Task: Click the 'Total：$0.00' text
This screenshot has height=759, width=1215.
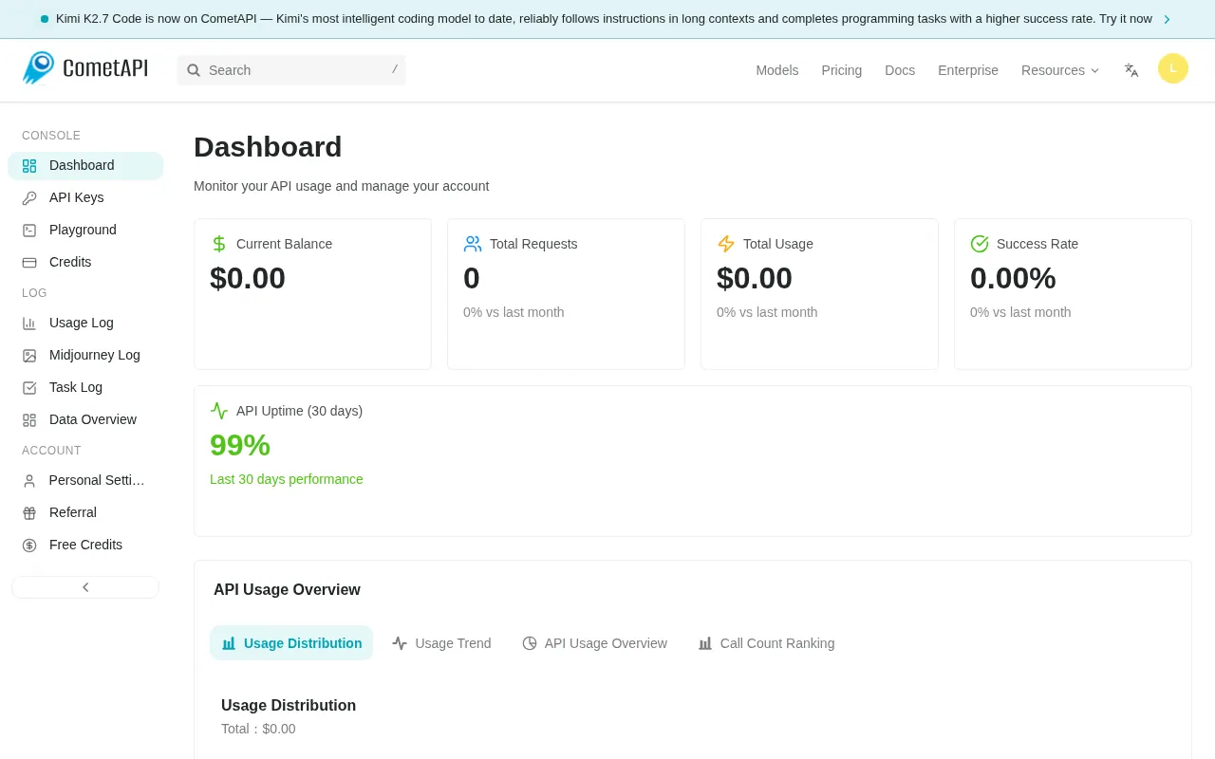Action: point(258,729)
